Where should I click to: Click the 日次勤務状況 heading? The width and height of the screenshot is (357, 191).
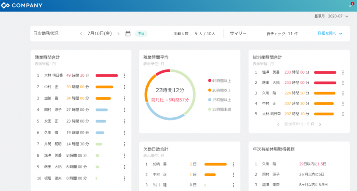point(46,33)
